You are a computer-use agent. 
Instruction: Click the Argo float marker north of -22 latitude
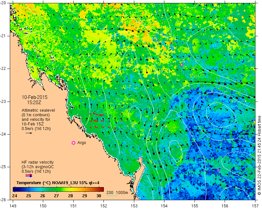[182, 65]
